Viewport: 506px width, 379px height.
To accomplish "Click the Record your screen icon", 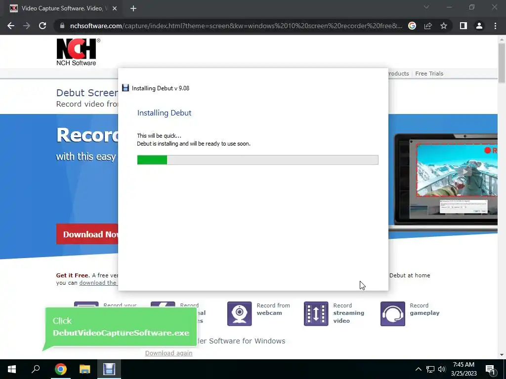I will click(x=86, y=304).
